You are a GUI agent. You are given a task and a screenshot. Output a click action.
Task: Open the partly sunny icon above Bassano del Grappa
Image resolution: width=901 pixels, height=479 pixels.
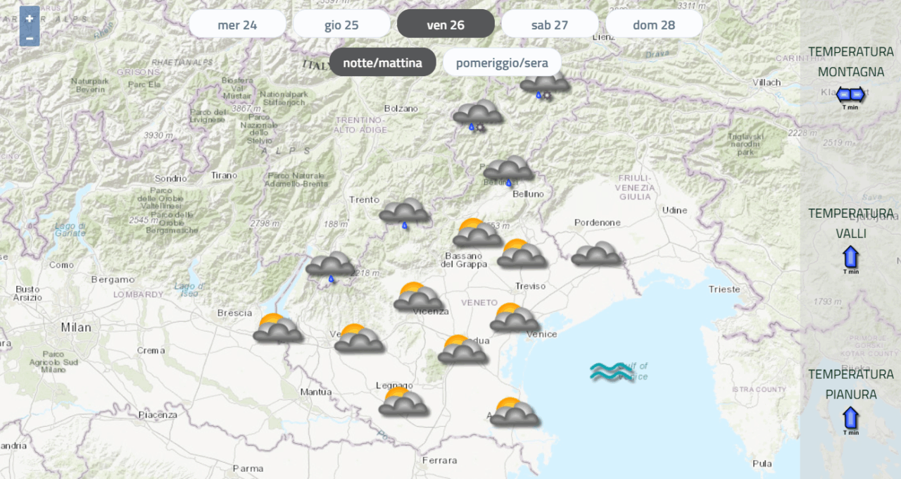(478, 233)
